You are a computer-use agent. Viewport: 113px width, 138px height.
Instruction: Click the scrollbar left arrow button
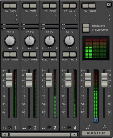click(x=5, y=135)
